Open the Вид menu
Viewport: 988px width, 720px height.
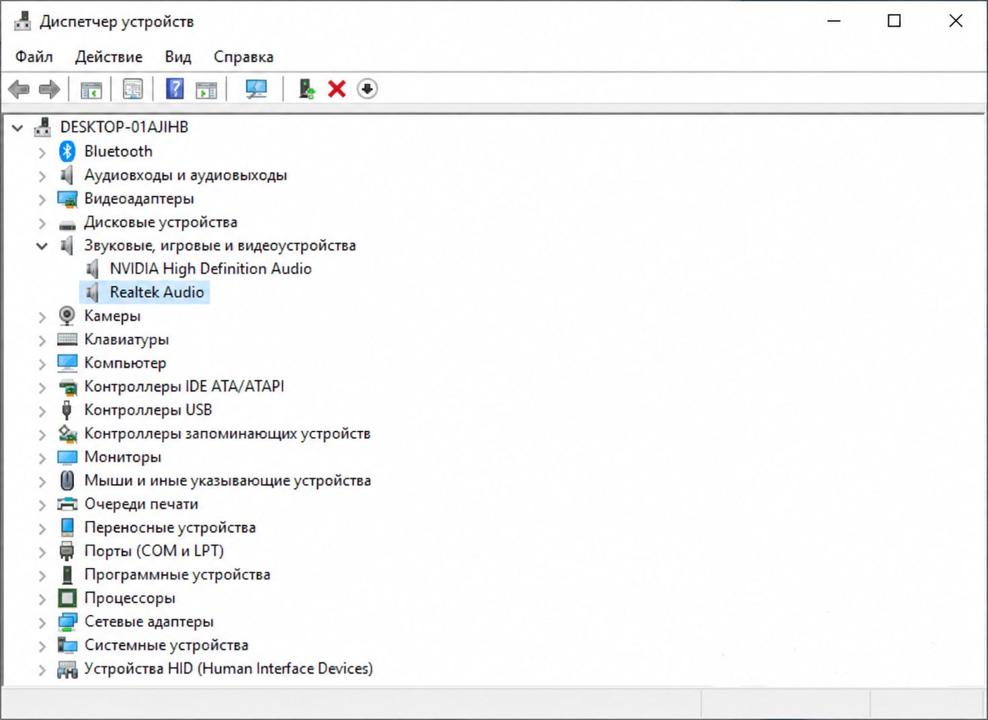click(x=178, y=56)
